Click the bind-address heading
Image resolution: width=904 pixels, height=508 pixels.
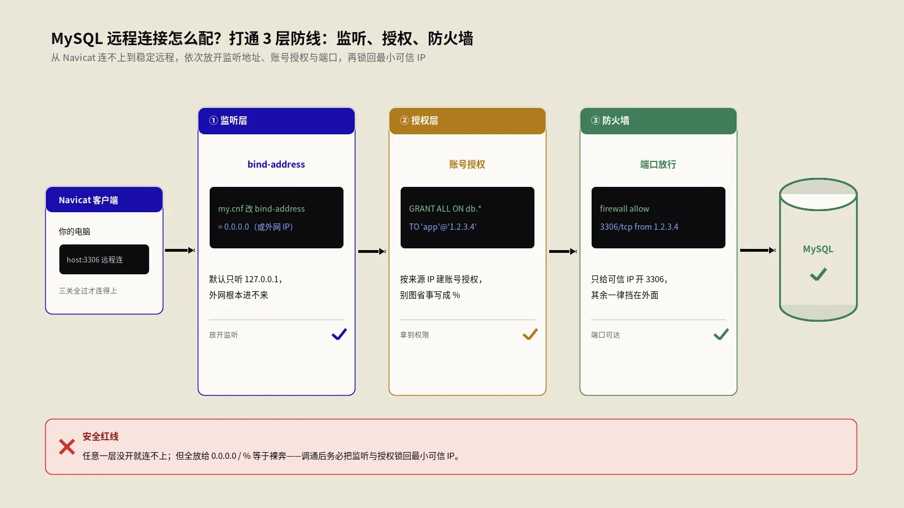click(x=276, y=164)
